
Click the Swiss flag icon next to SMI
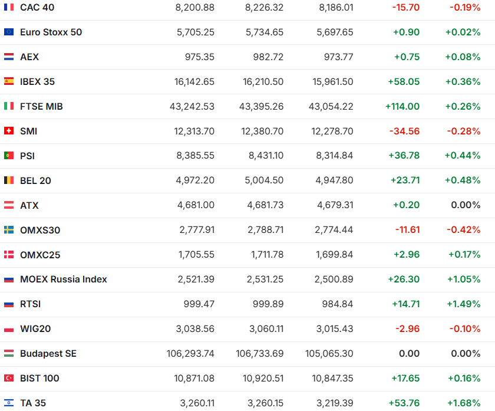coord(8,131)
